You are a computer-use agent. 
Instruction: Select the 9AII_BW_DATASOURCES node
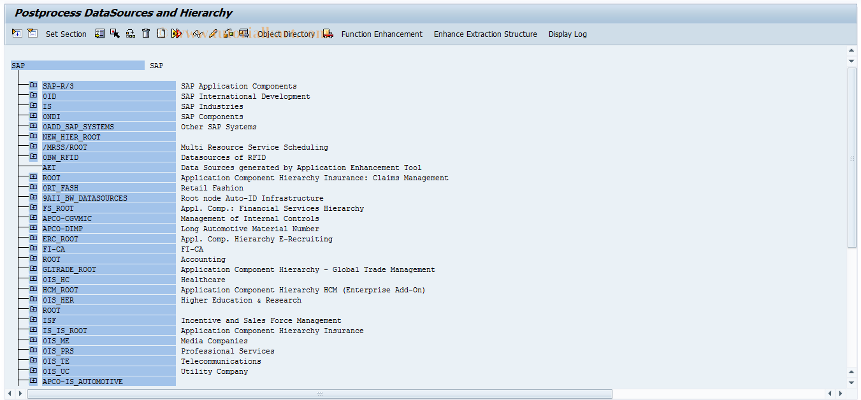click(109, 198)
